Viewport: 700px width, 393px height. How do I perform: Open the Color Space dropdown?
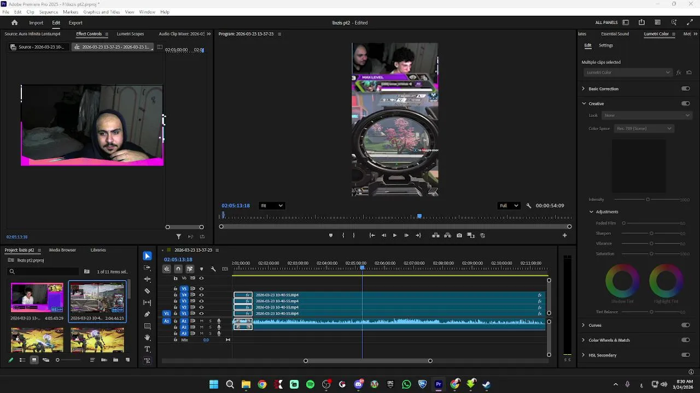[x=644, y=128]
